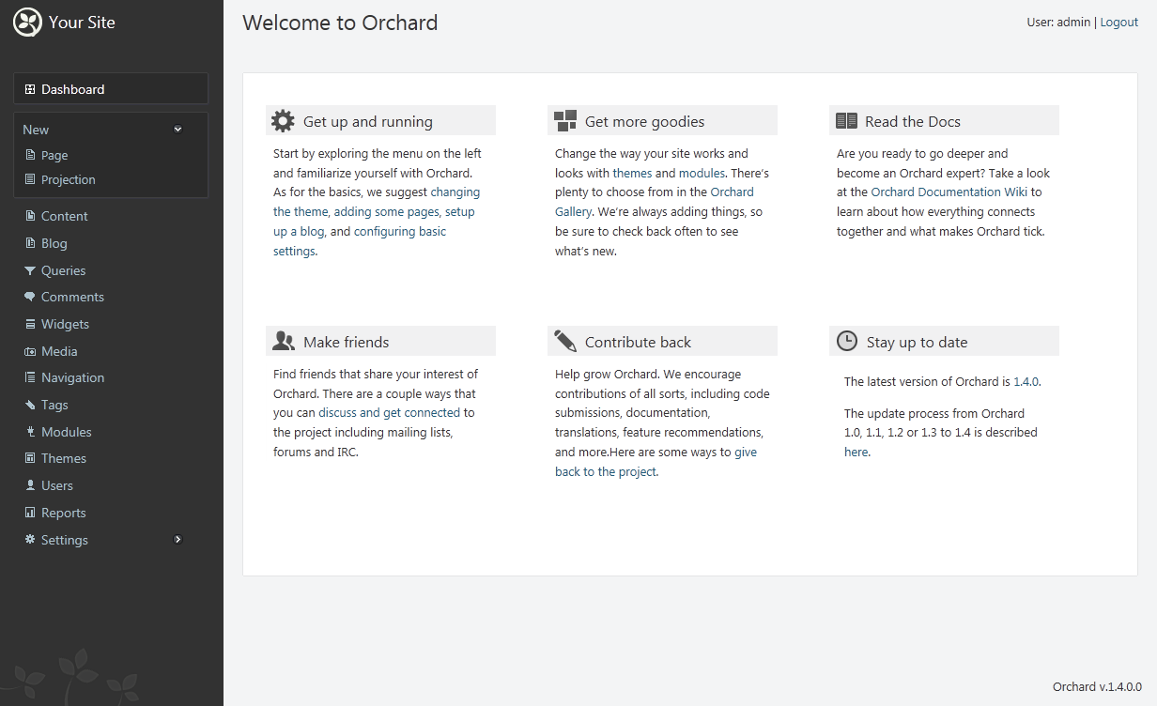Viewport: 1157px width, 706px height.
Task: Open the Content menu item
Action: [x=64, y=216]
